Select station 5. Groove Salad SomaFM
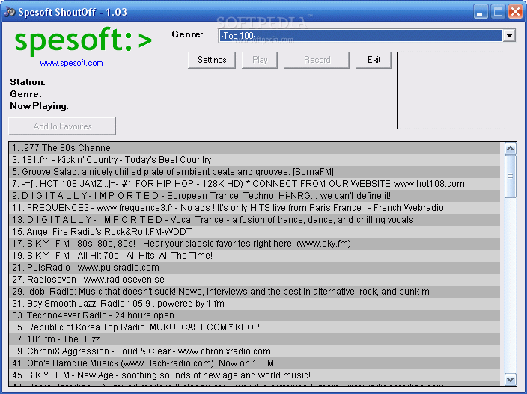The image size is (527, 394). coord(255,172)
